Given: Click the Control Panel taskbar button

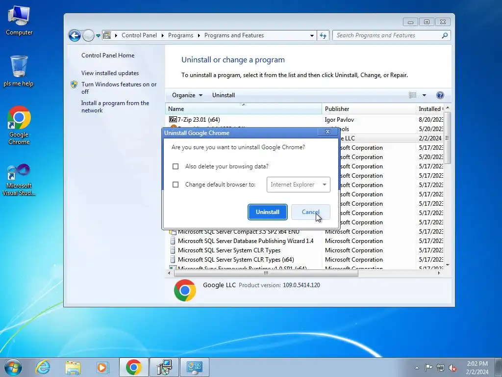Looking at the screenshot, I should [195, 367].
